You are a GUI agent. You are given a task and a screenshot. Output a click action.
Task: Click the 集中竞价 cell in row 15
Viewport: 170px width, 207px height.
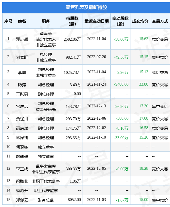[160, 200]
